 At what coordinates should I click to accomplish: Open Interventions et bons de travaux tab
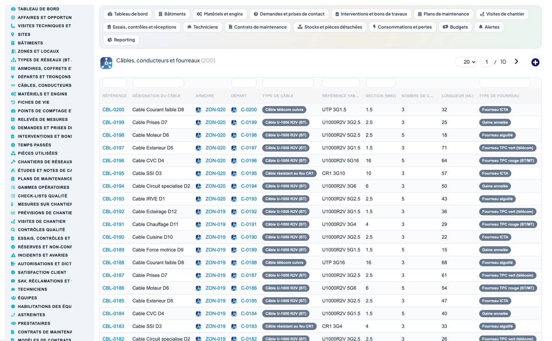[x=371, y=14]
